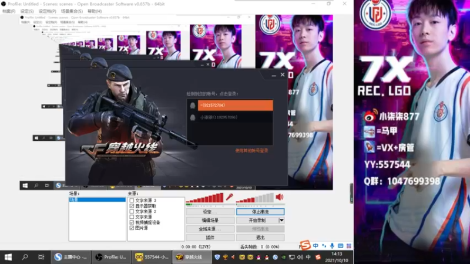Open the 设定(S) menu
This screenshot has width=470, height=264.
coord(27,11)
